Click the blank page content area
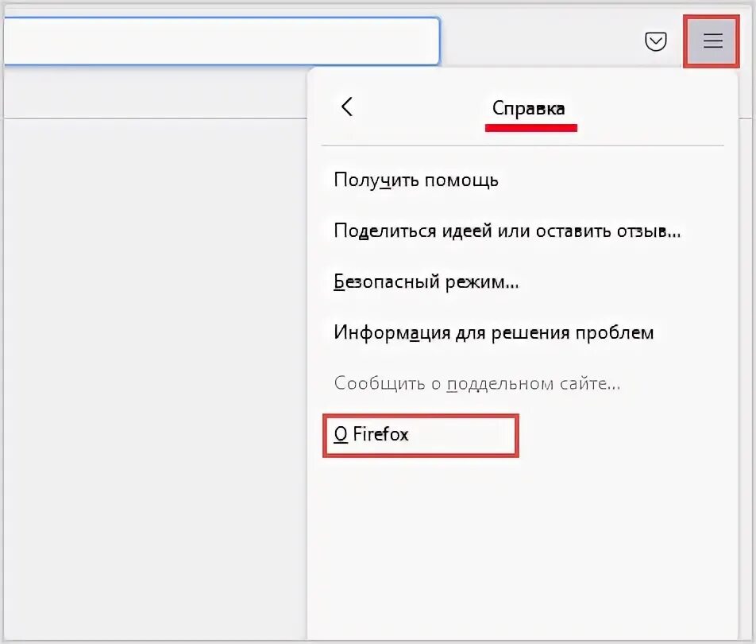The height and width of the screenshot is (644, 756). click(154, 377)
